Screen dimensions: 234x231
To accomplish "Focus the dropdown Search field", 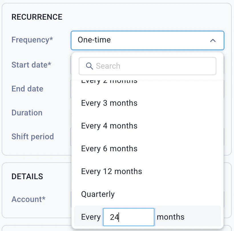I will [154, 66].
